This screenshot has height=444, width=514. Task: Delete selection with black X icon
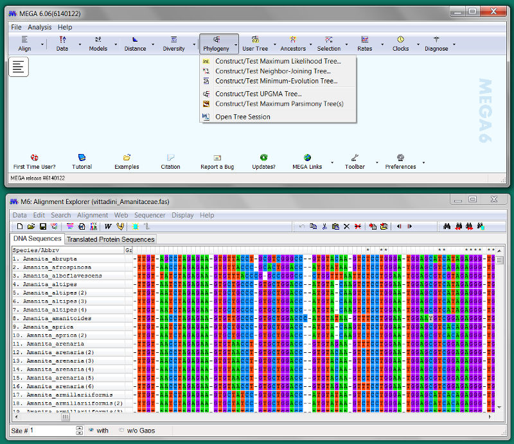[x=346, y=226]
